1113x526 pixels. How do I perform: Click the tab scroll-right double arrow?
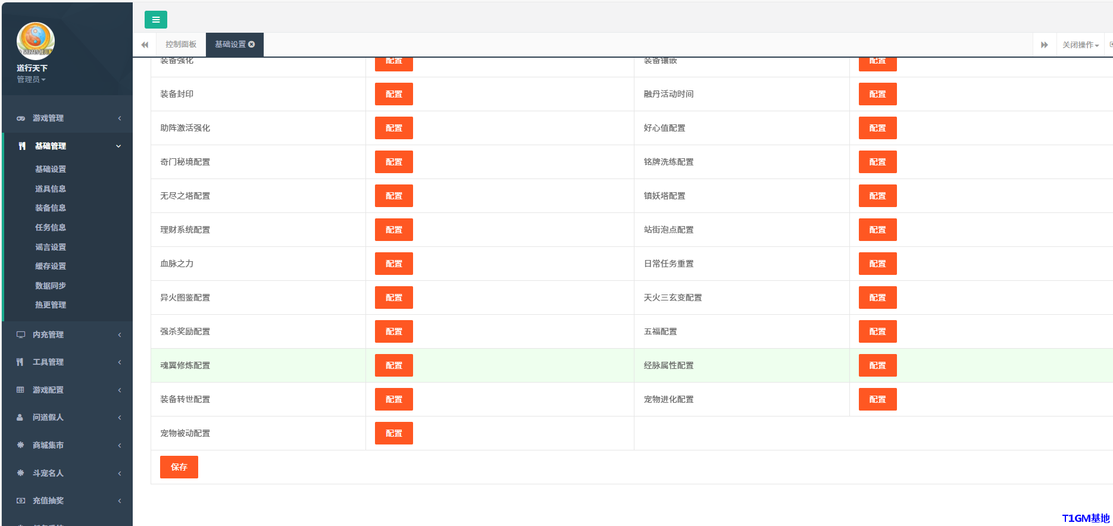point(1045,45)
